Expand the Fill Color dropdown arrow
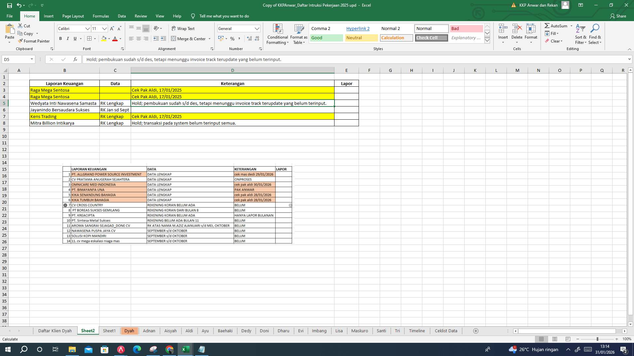Image resolution: width=634 pixels, height=356 pixels. [x=109, y=39]
